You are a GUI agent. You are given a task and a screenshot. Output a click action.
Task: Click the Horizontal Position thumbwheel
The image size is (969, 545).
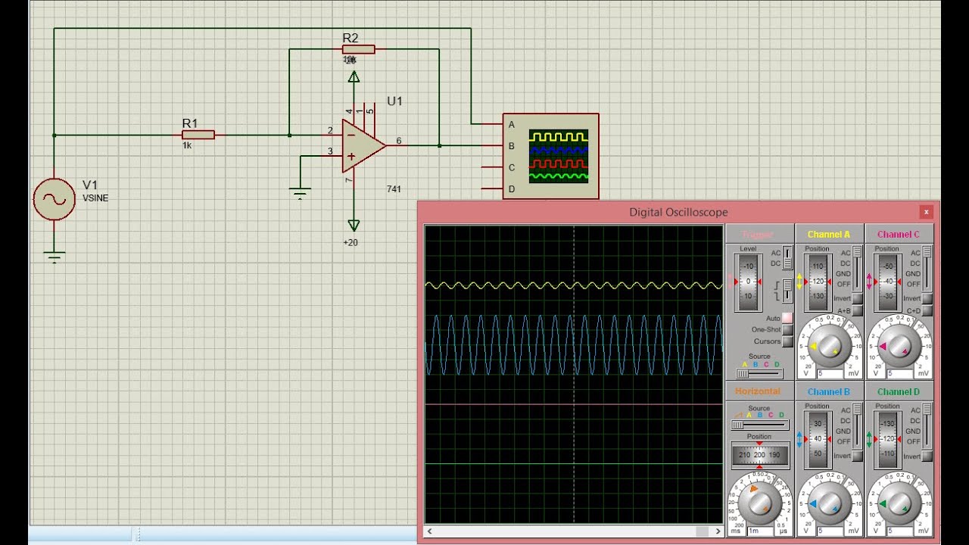pyautogui.click(x=759, y=455)
